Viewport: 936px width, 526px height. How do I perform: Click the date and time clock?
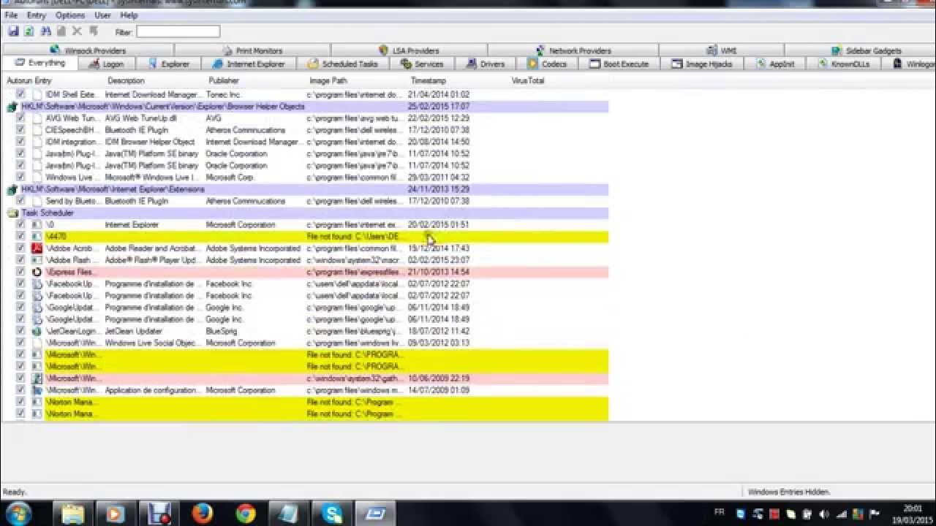pos(912,514)
